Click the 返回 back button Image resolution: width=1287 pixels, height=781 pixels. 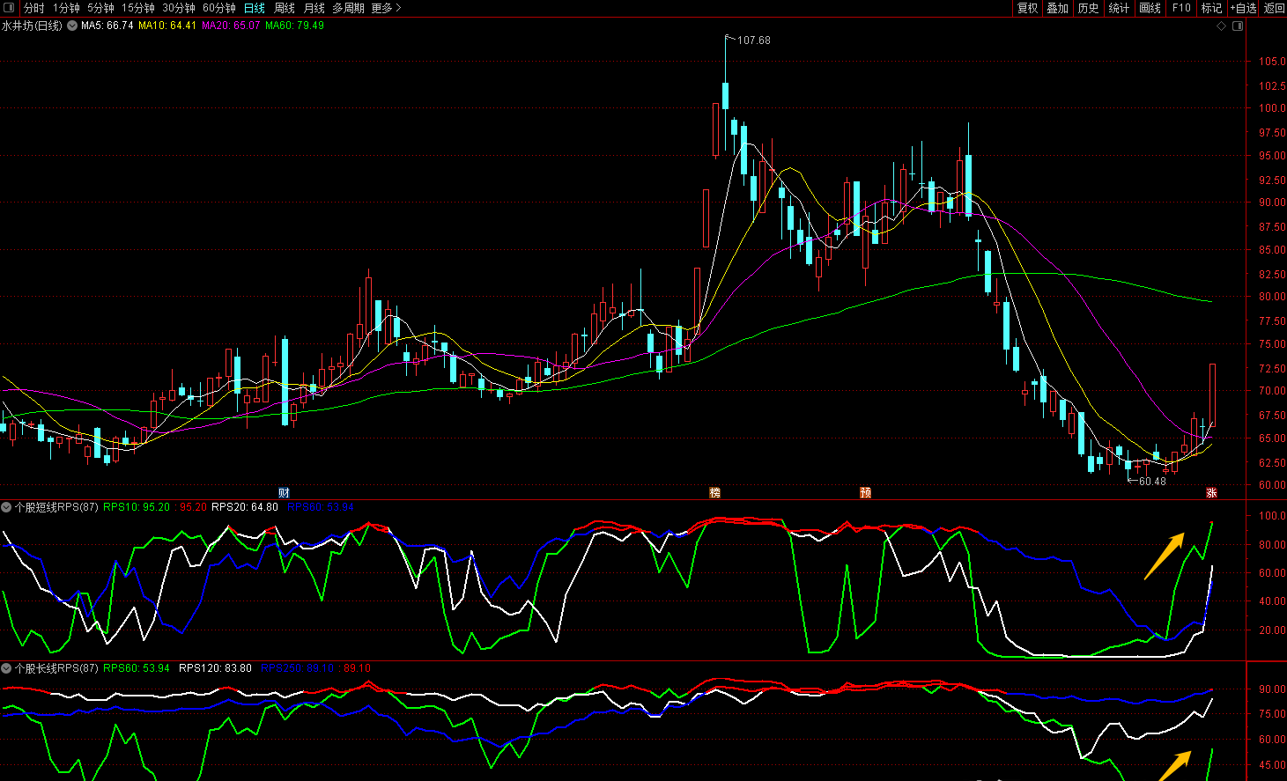(x=1274, y=8)
